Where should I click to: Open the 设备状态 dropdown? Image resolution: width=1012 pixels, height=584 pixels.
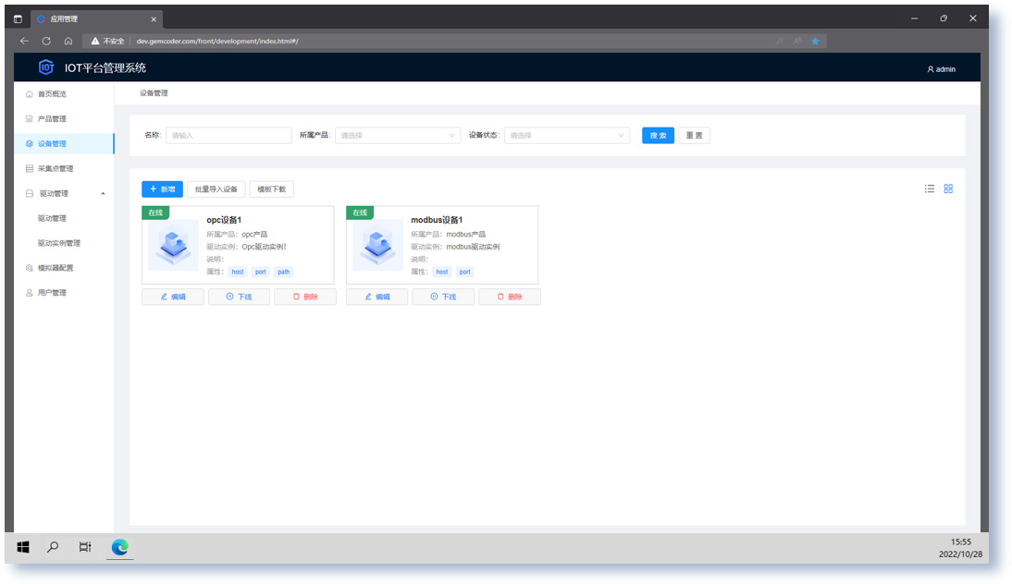click(x=567, y=135)
